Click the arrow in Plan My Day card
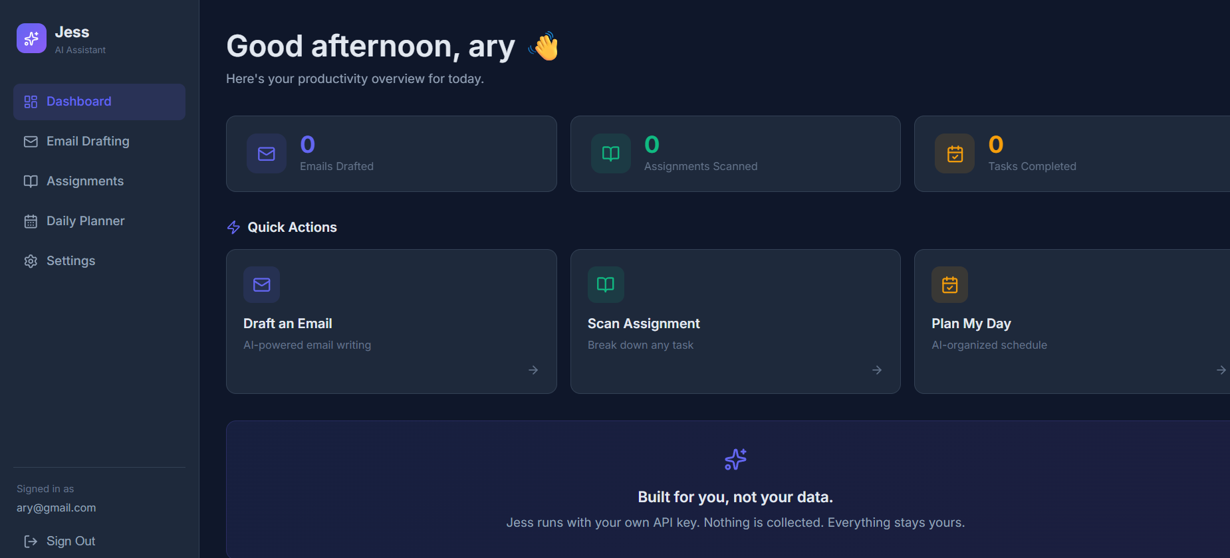This screenshot has width=1230, height=558. tap(1221, 370)
